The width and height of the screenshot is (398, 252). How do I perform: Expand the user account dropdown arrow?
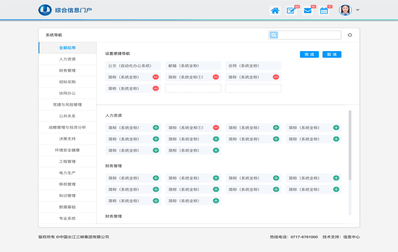[x=358, y=10]
